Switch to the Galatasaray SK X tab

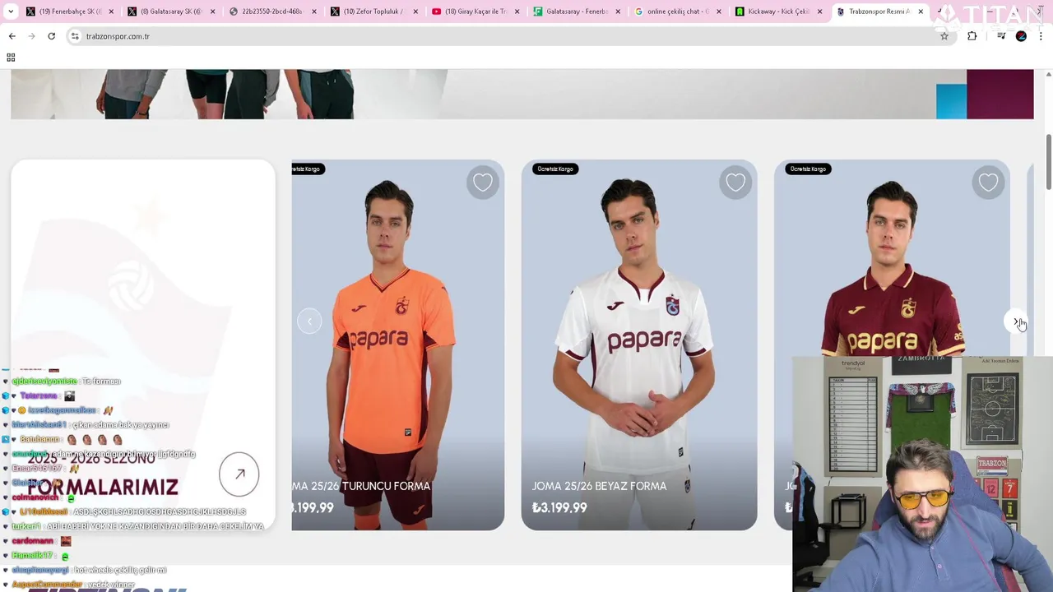(x=171, y=12)
